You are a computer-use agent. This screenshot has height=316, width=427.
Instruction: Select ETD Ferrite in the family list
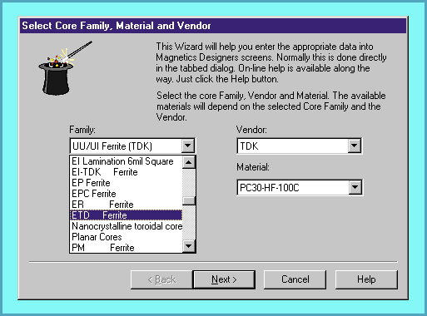[x=126, y=215]
